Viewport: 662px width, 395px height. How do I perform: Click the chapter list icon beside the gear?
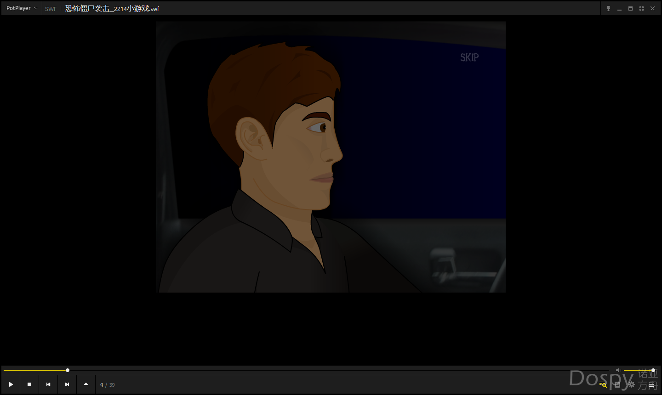point(617,384)
